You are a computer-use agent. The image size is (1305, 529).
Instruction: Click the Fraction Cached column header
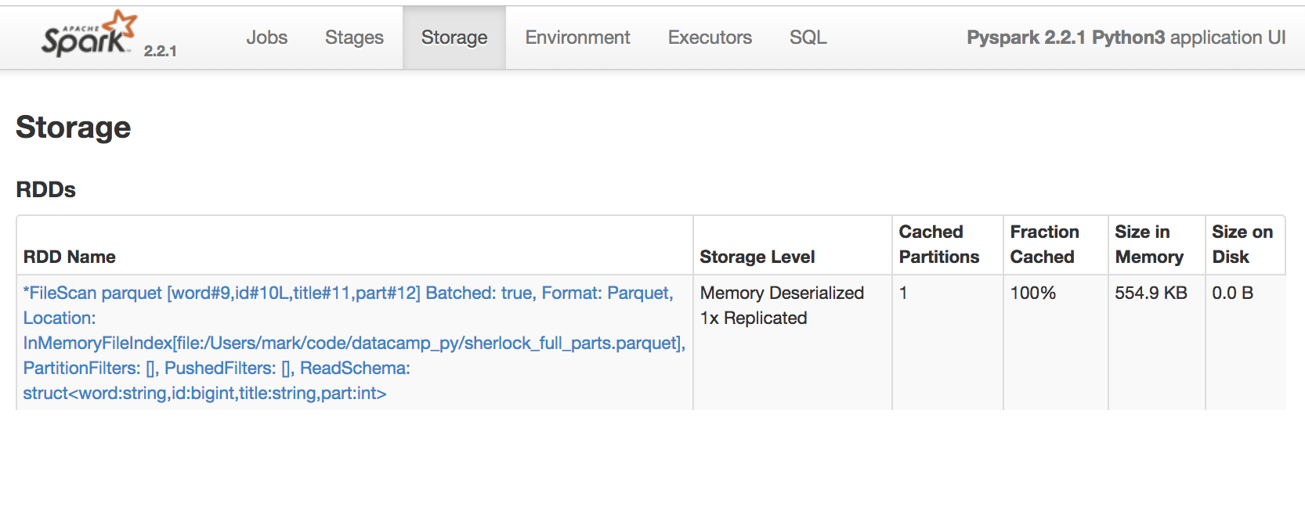1044,244
